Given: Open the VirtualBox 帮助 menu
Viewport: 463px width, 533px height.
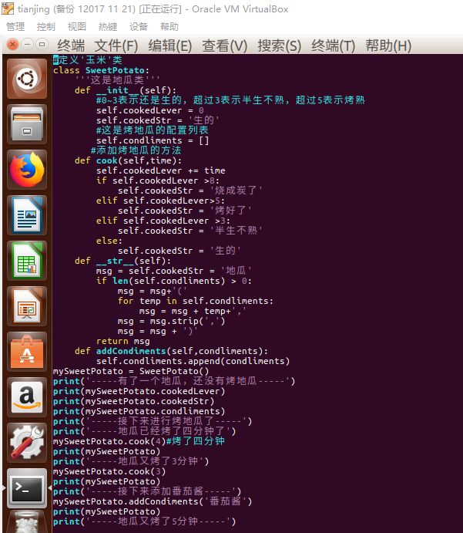Looking at the screenshot, I should tap(169, 26).
